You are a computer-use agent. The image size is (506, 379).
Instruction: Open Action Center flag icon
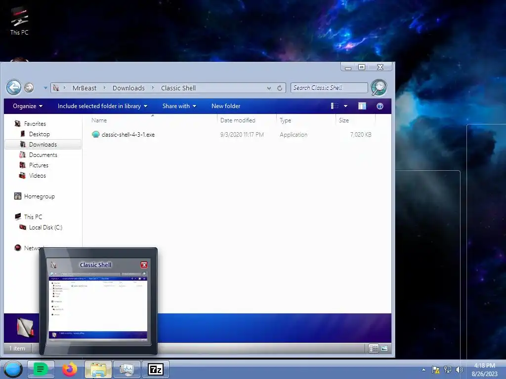coord(436,370)
